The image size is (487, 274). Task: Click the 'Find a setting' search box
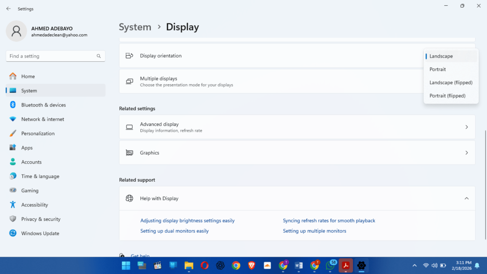tap(56, 56)
